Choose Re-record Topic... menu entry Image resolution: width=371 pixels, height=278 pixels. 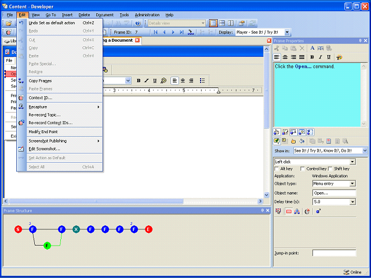pyautogui.click(x=60, y=115)
